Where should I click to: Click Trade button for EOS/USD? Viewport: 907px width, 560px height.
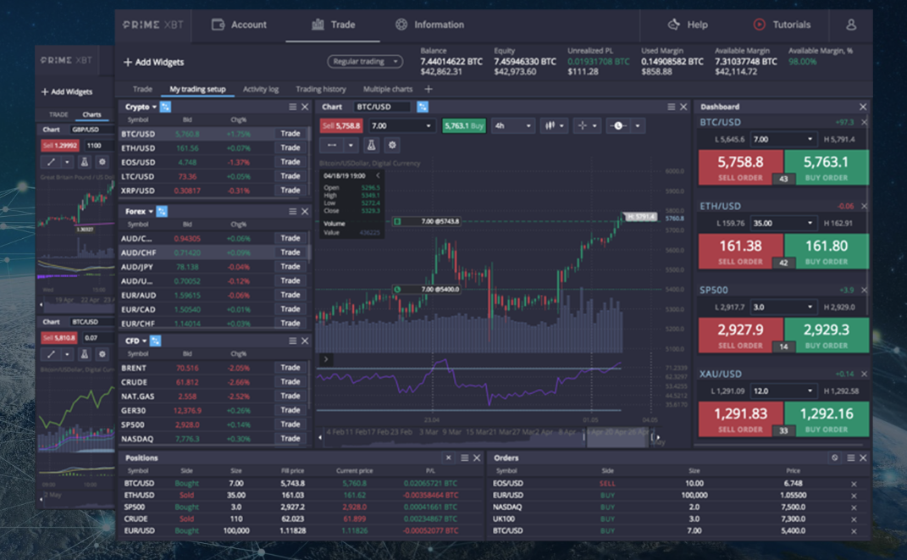pos(290,162)
